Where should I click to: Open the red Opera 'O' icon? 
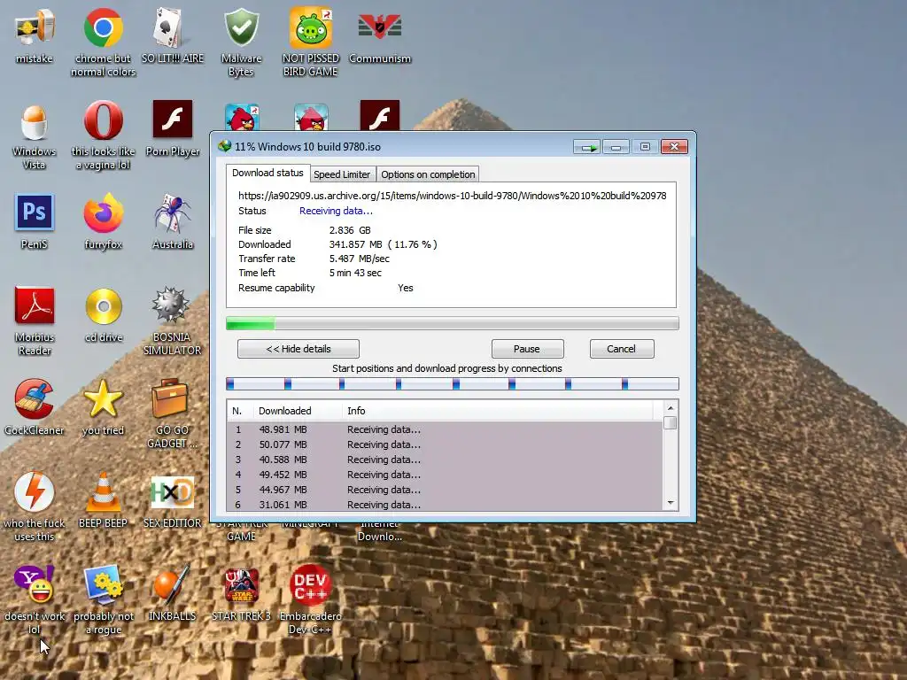[x=103, y=120]
